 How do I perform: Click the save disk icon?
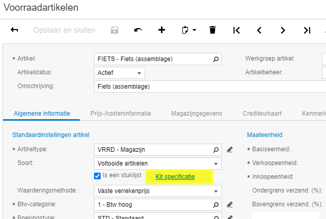tap(114, 30)
